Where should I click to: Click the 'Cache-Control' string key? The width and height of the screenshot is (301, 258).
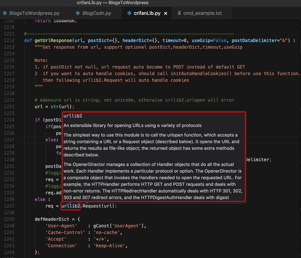click(x=65, y=232)
